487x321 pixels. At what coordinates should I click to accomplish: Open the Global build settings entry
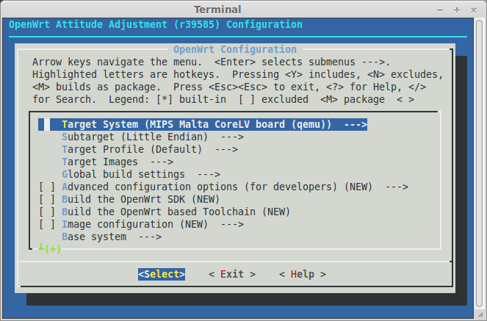(x=123, y=174)
